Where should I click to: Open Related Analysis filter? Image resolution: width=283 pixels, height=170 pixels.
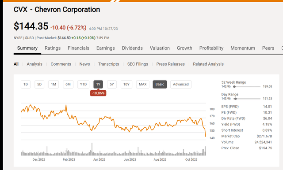pos(208,64)
